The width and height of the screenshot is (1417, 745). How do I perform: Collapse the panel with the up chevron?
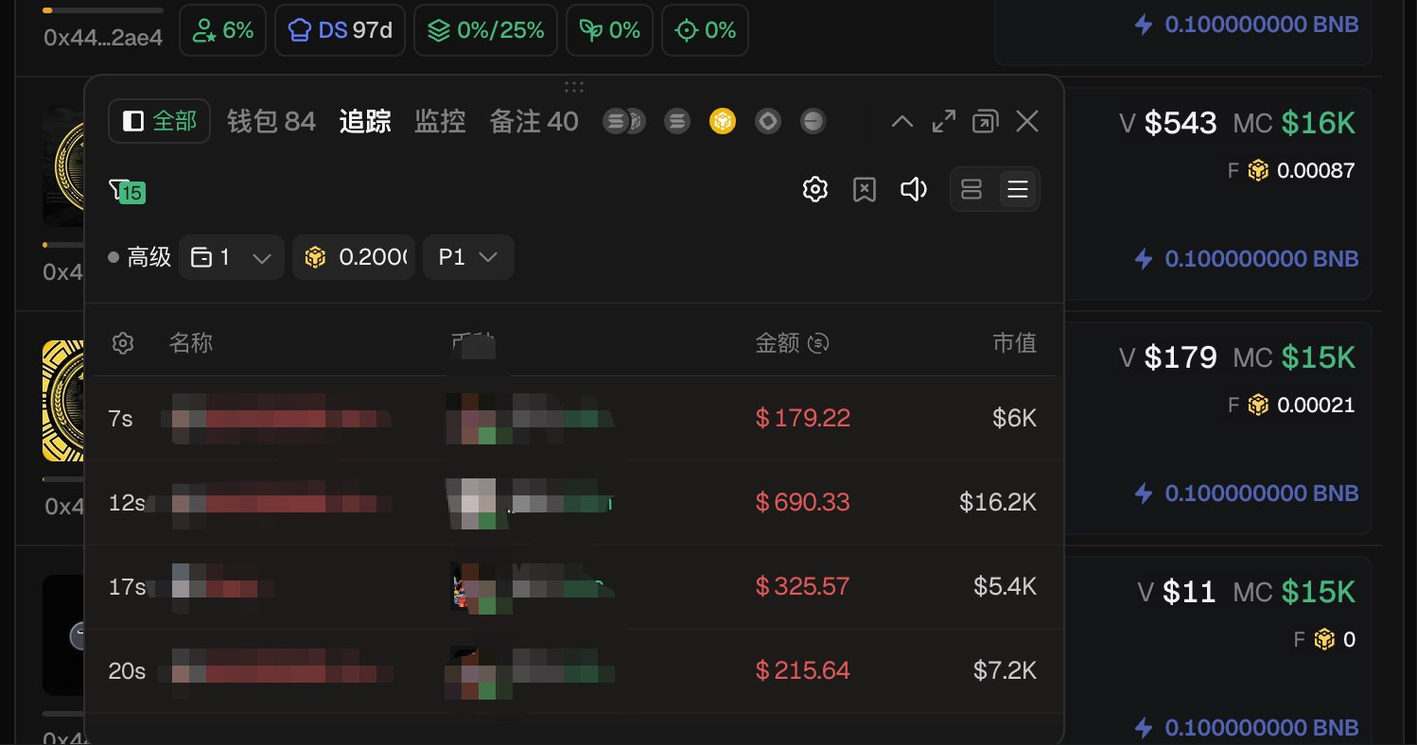(902, 121)
